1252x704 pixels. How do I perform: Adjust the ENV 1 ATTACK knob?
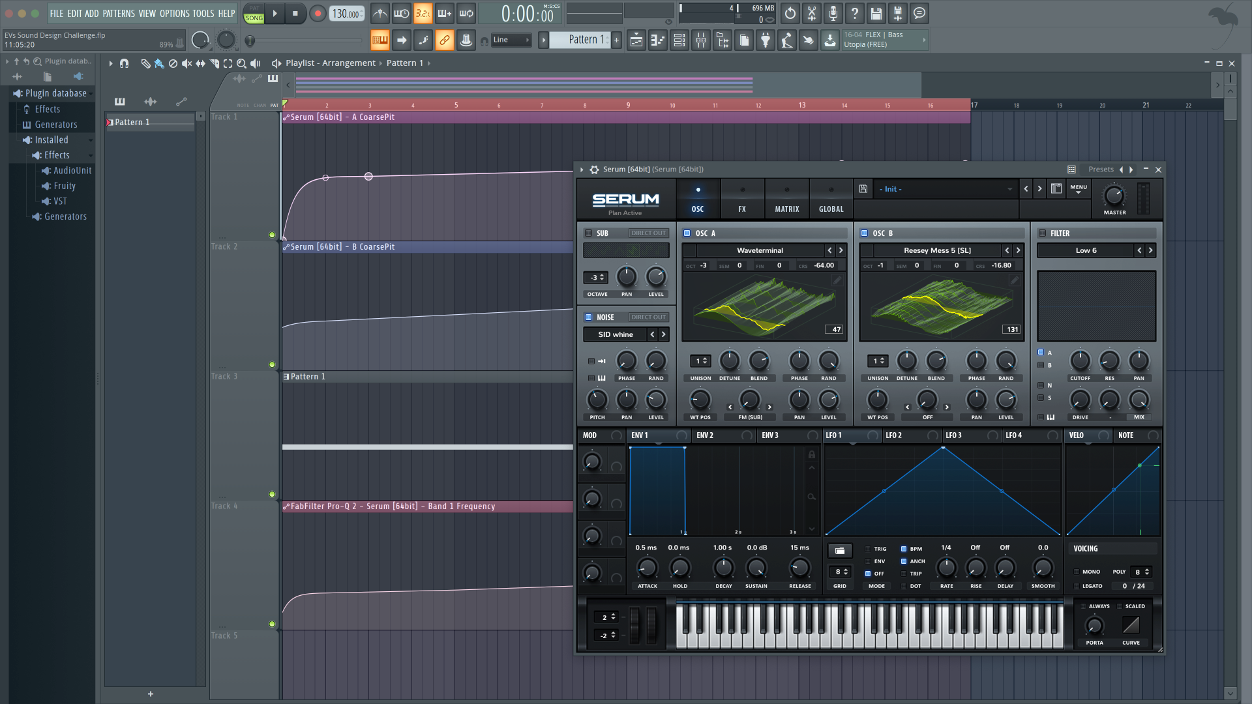click(x=647, y=568)
